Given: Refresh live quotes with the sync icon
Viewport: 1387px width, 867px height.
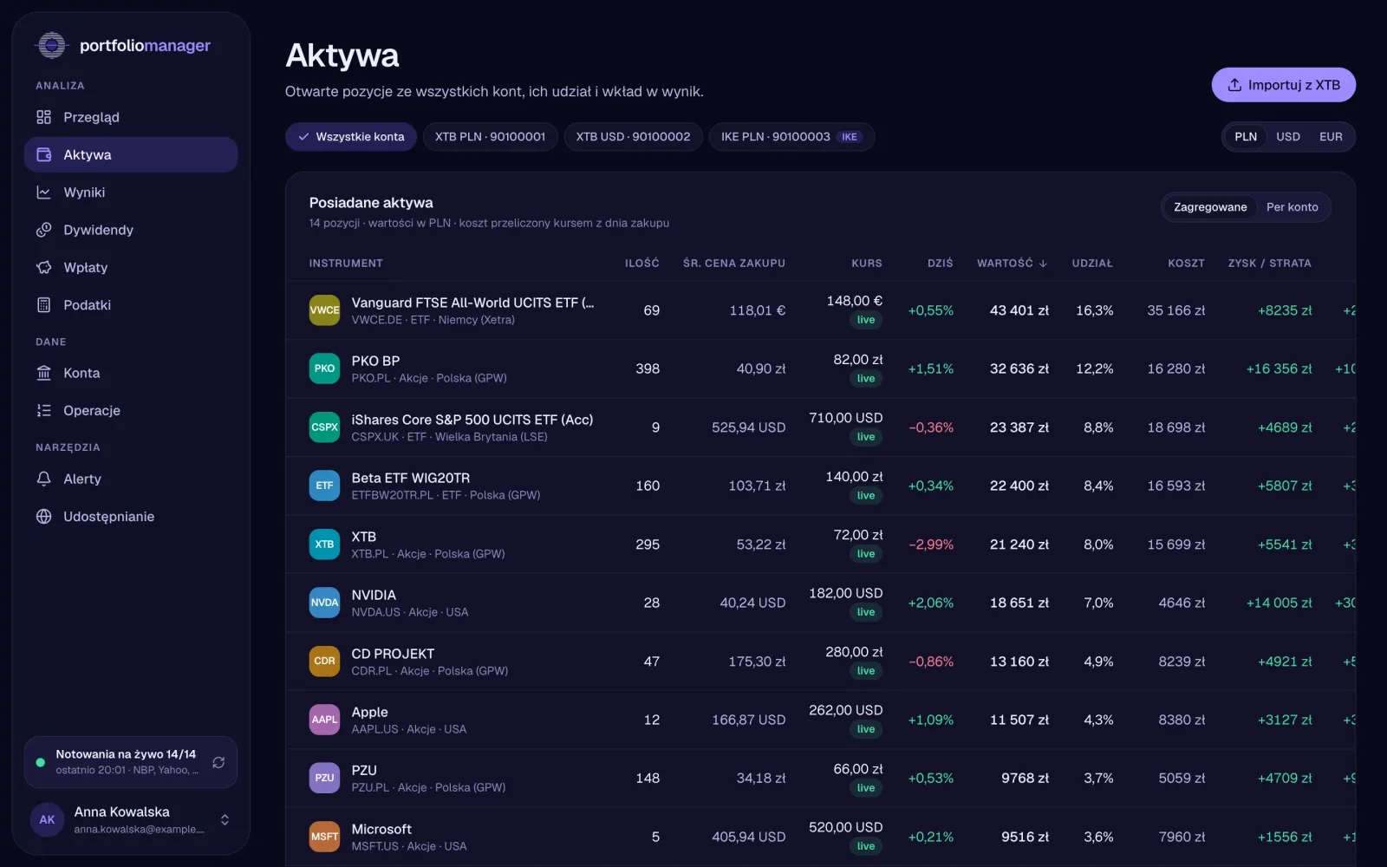Looking at the screenshot, I should (218, 762).
